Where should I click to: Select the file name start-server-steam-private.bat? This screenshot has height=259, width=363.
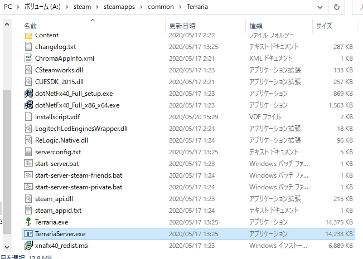(x=79, y=187)
